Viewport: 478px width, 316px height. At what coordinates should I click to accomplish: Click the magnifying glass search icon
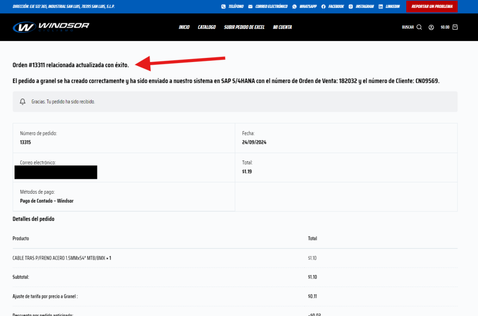[419, 27]
